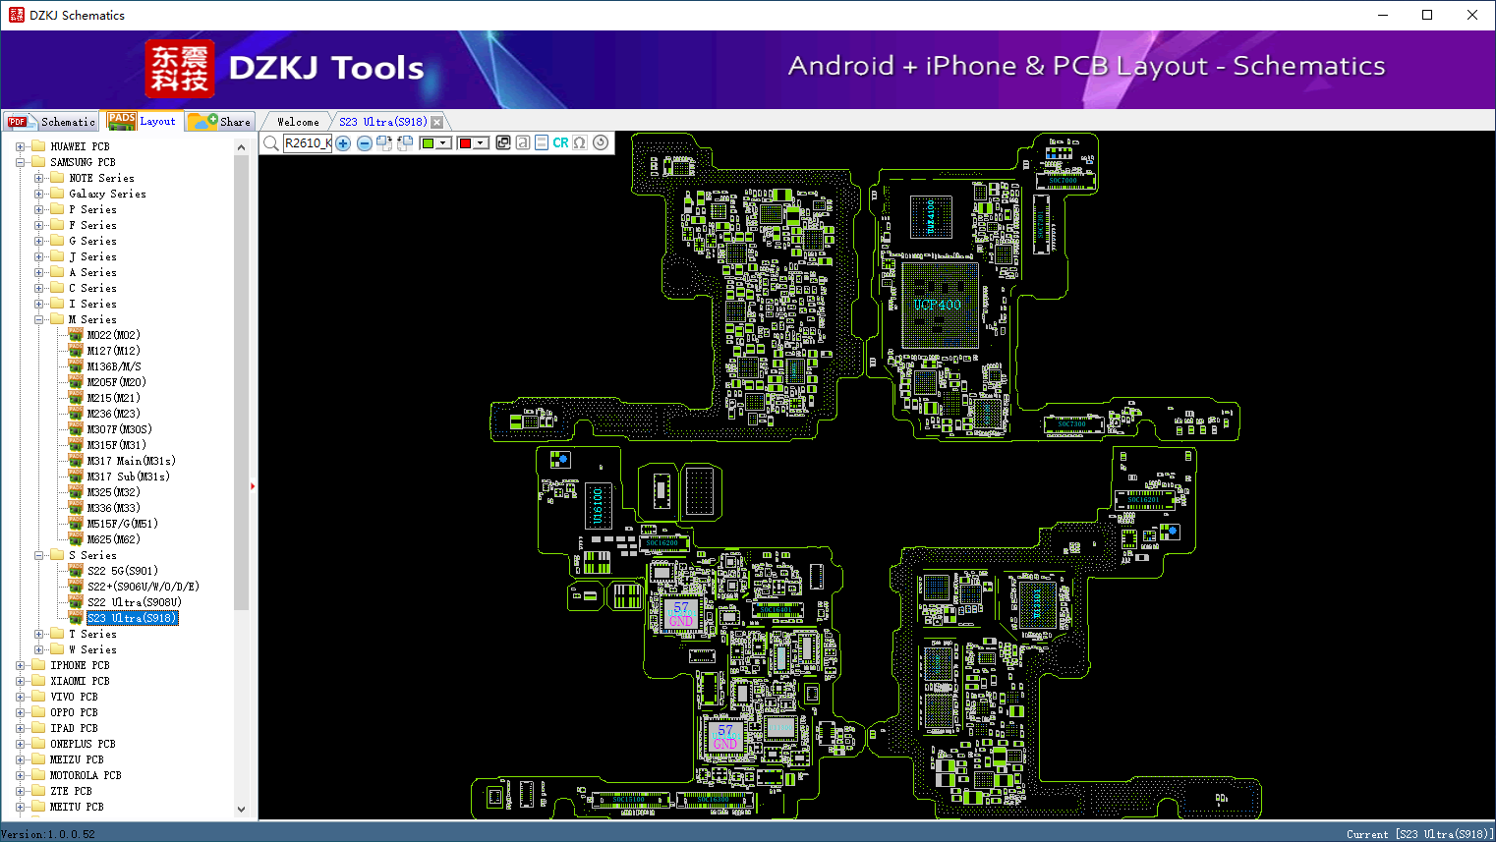Click the red panel collapse arrow handle
The width and height of the screenshot is (1496, 842).
(253, 486)
